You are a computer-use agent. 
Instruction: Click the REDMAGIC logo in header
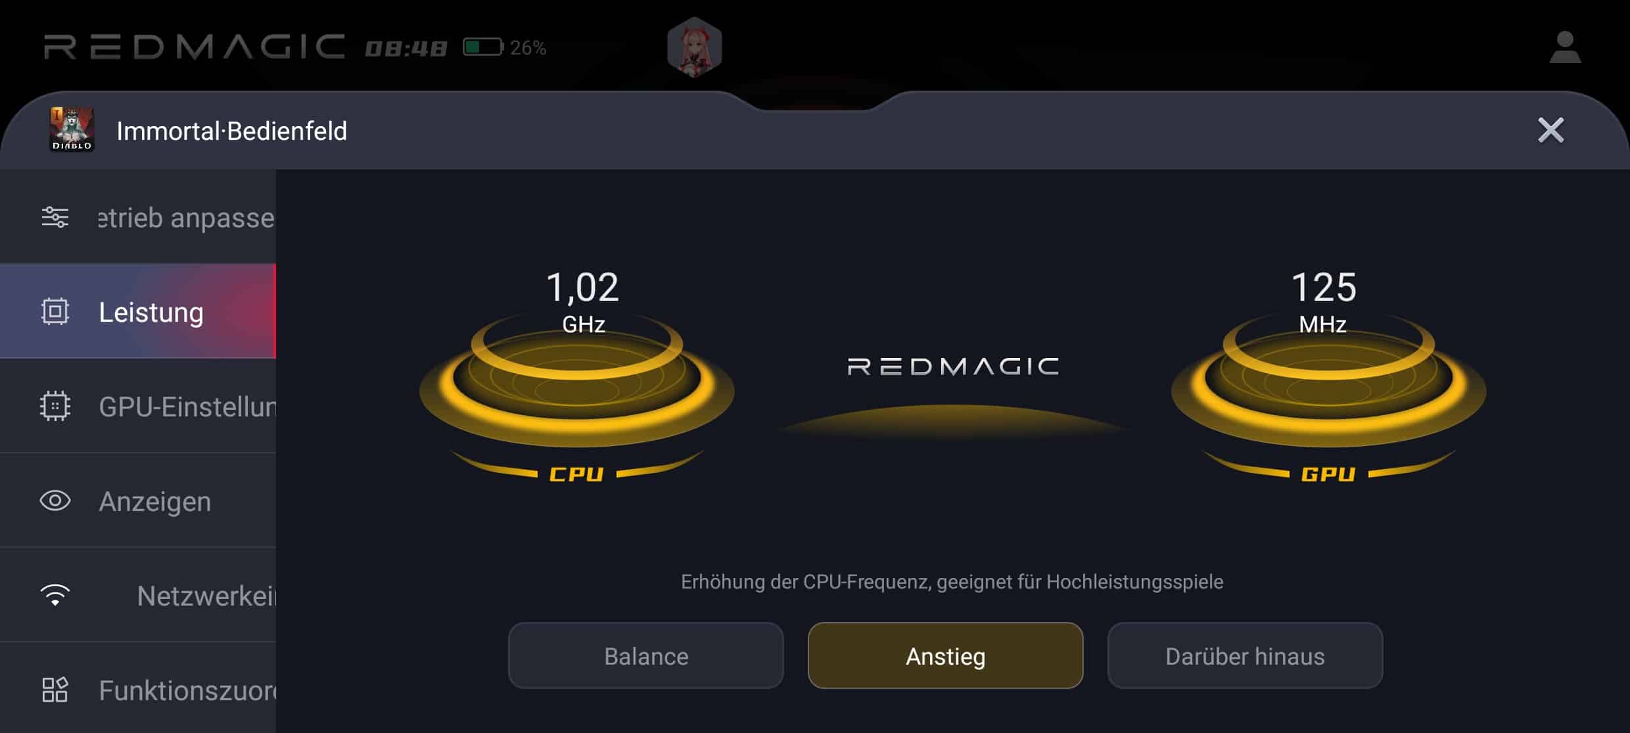[x=195, y=47]
